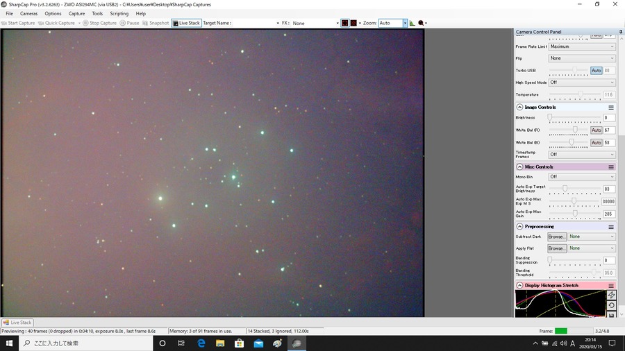Click the Brightness slider handle

(x=550, y=117)
